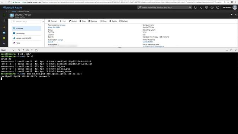Clear the portal search box

point(190,7)
